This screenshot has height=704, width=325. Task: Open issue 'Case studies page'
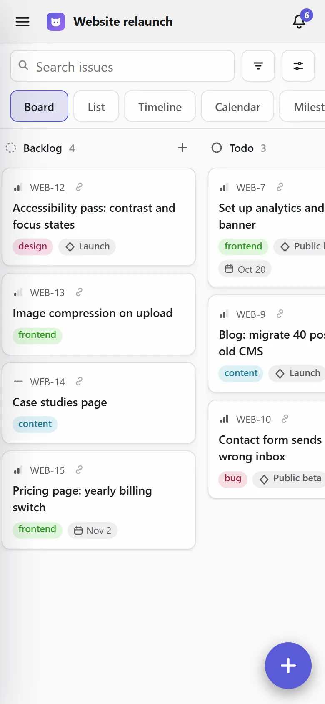(60, 402)
